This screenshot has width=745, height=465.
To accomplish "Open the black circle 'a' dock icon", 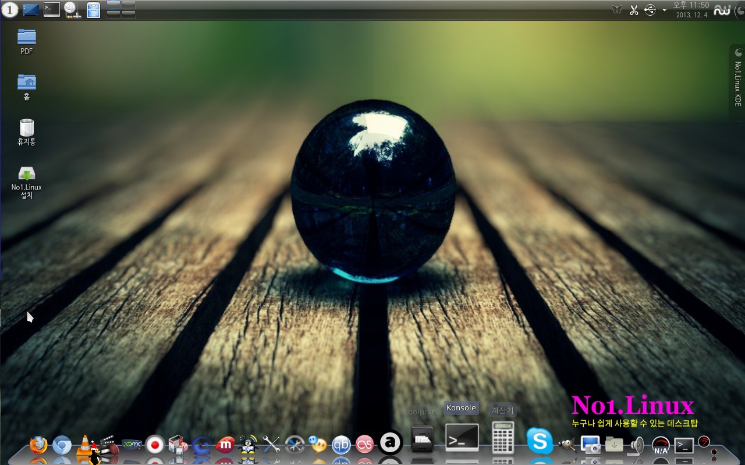I will tap(391, 442).
